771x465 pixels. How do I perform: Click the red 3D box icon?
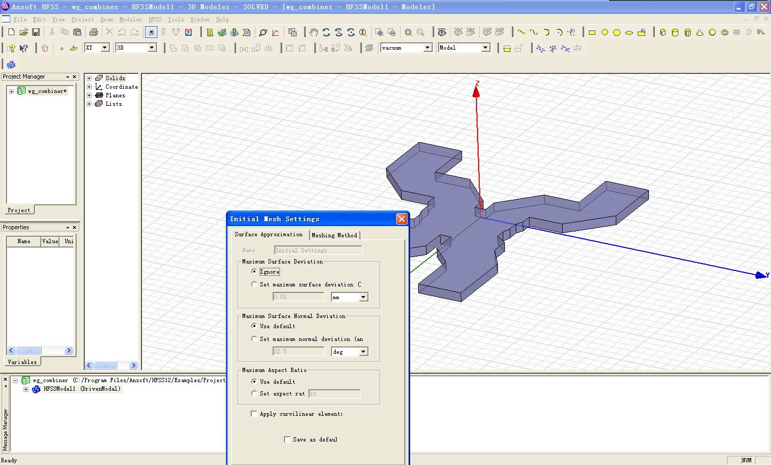(x=45, y=48)
